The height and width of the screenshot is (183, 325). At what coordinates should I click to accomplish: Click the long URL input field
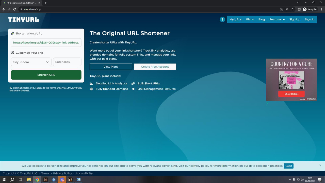[x=46, y=43]
